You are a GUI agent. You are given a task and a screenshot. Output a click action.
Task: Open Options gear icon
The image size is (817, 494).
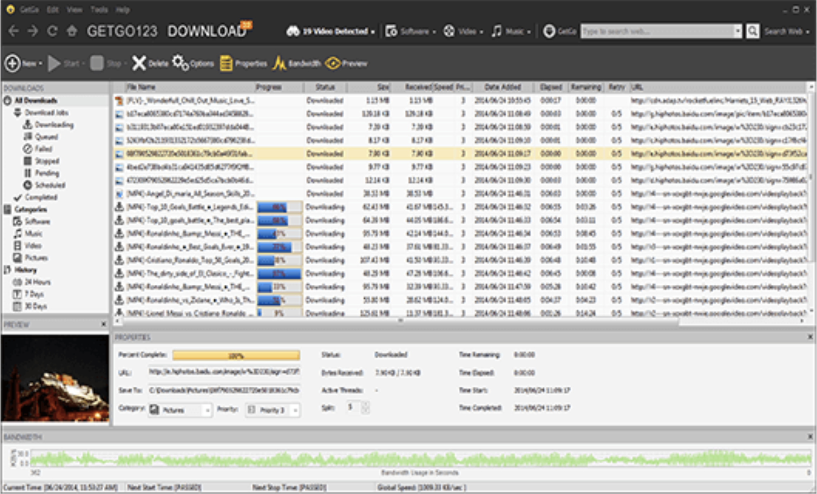pyautogui.click(x=180, y=63)
